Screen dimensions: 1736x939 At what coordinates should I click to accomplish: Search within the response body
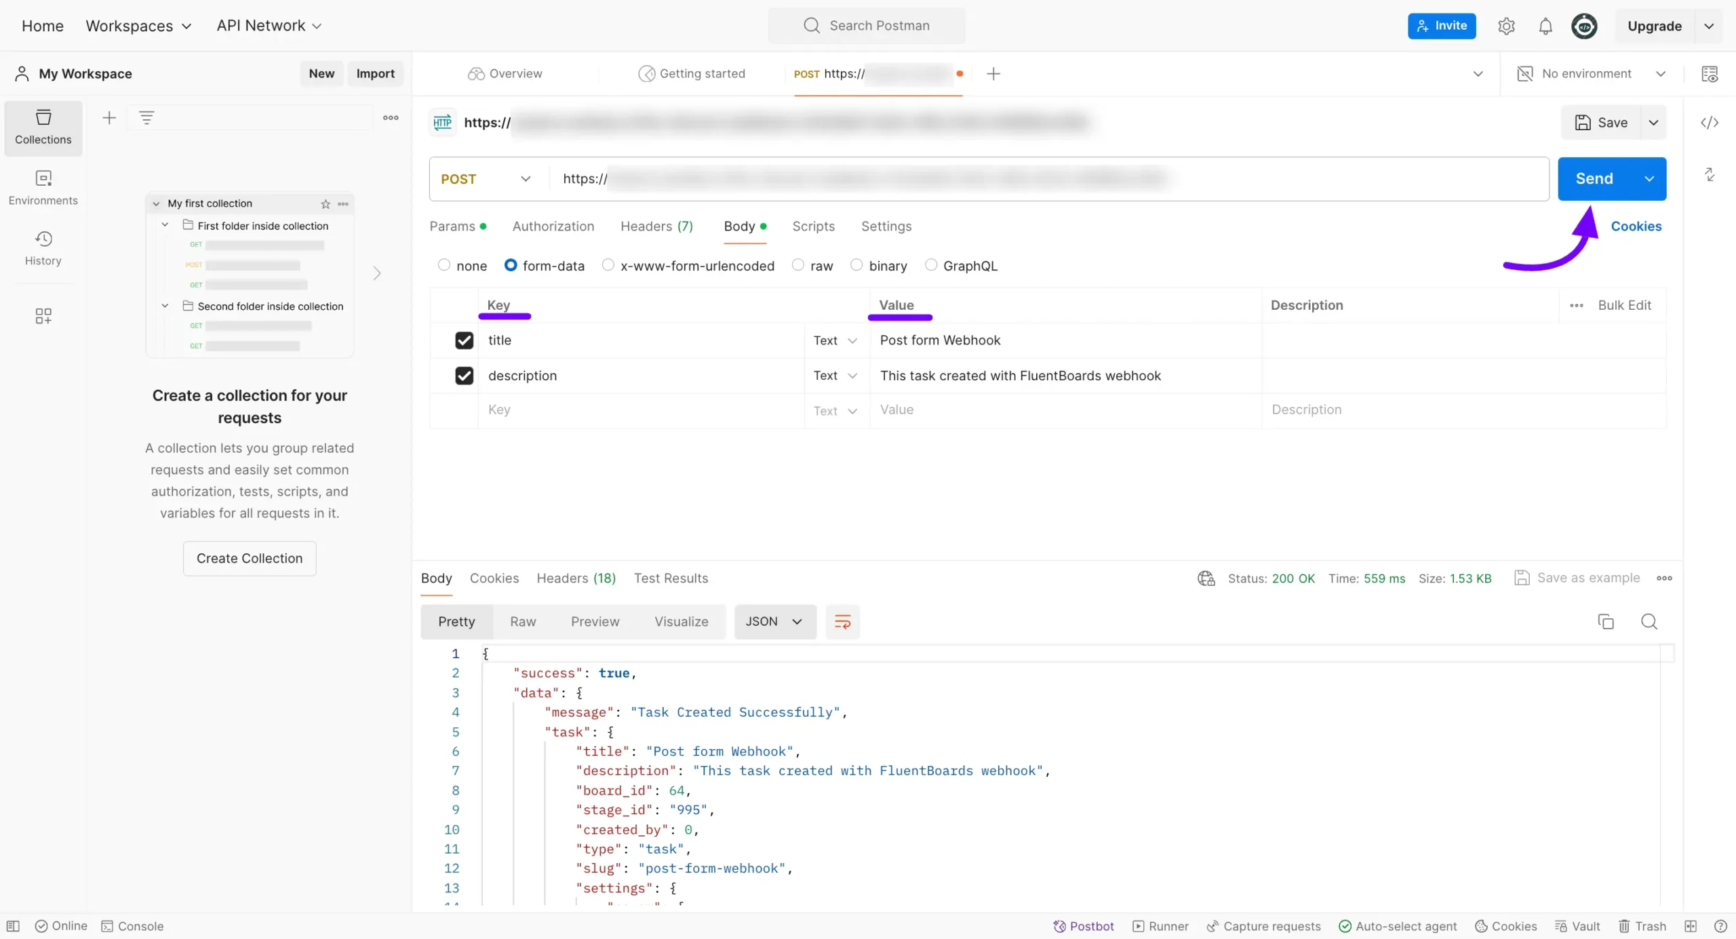pos(1649,622)
